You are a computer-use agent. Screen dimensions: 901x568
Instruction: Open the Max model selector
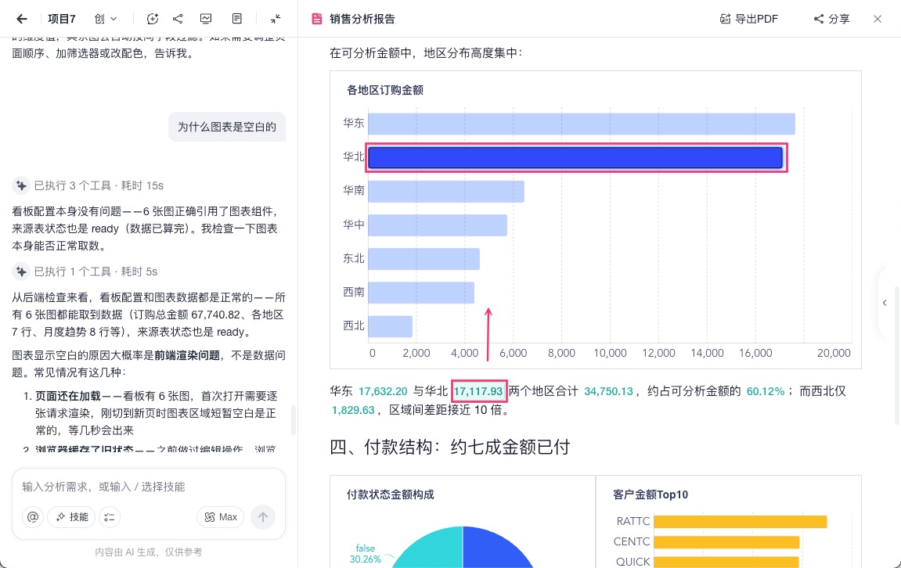pos(221,517)
